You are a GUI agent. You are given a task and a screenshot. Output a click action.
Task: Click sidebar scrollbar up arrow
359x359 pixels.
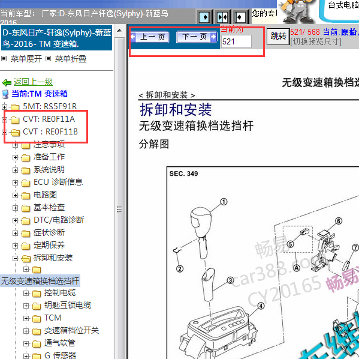pos(119,31)
